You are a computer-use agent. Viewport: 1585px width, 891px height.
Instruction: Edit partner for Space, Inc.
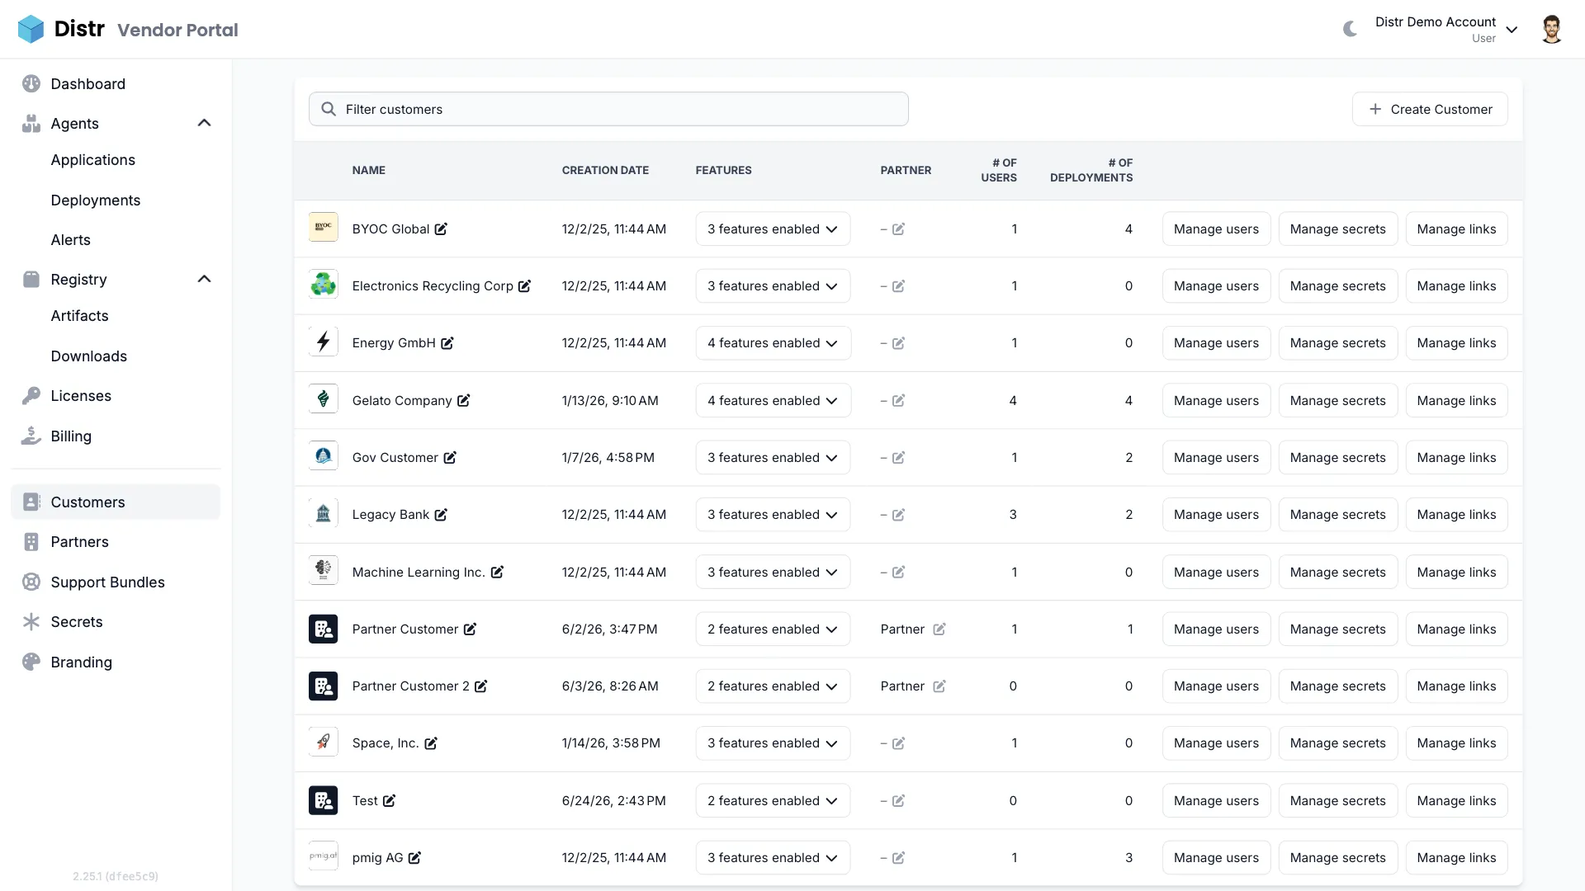click(x=899, y=743)
